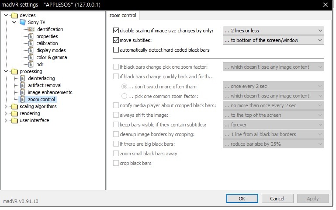Click the user interface folder icon
Image resolution: width=336 pixels, height=210 pixels.
tap(14, 120)
